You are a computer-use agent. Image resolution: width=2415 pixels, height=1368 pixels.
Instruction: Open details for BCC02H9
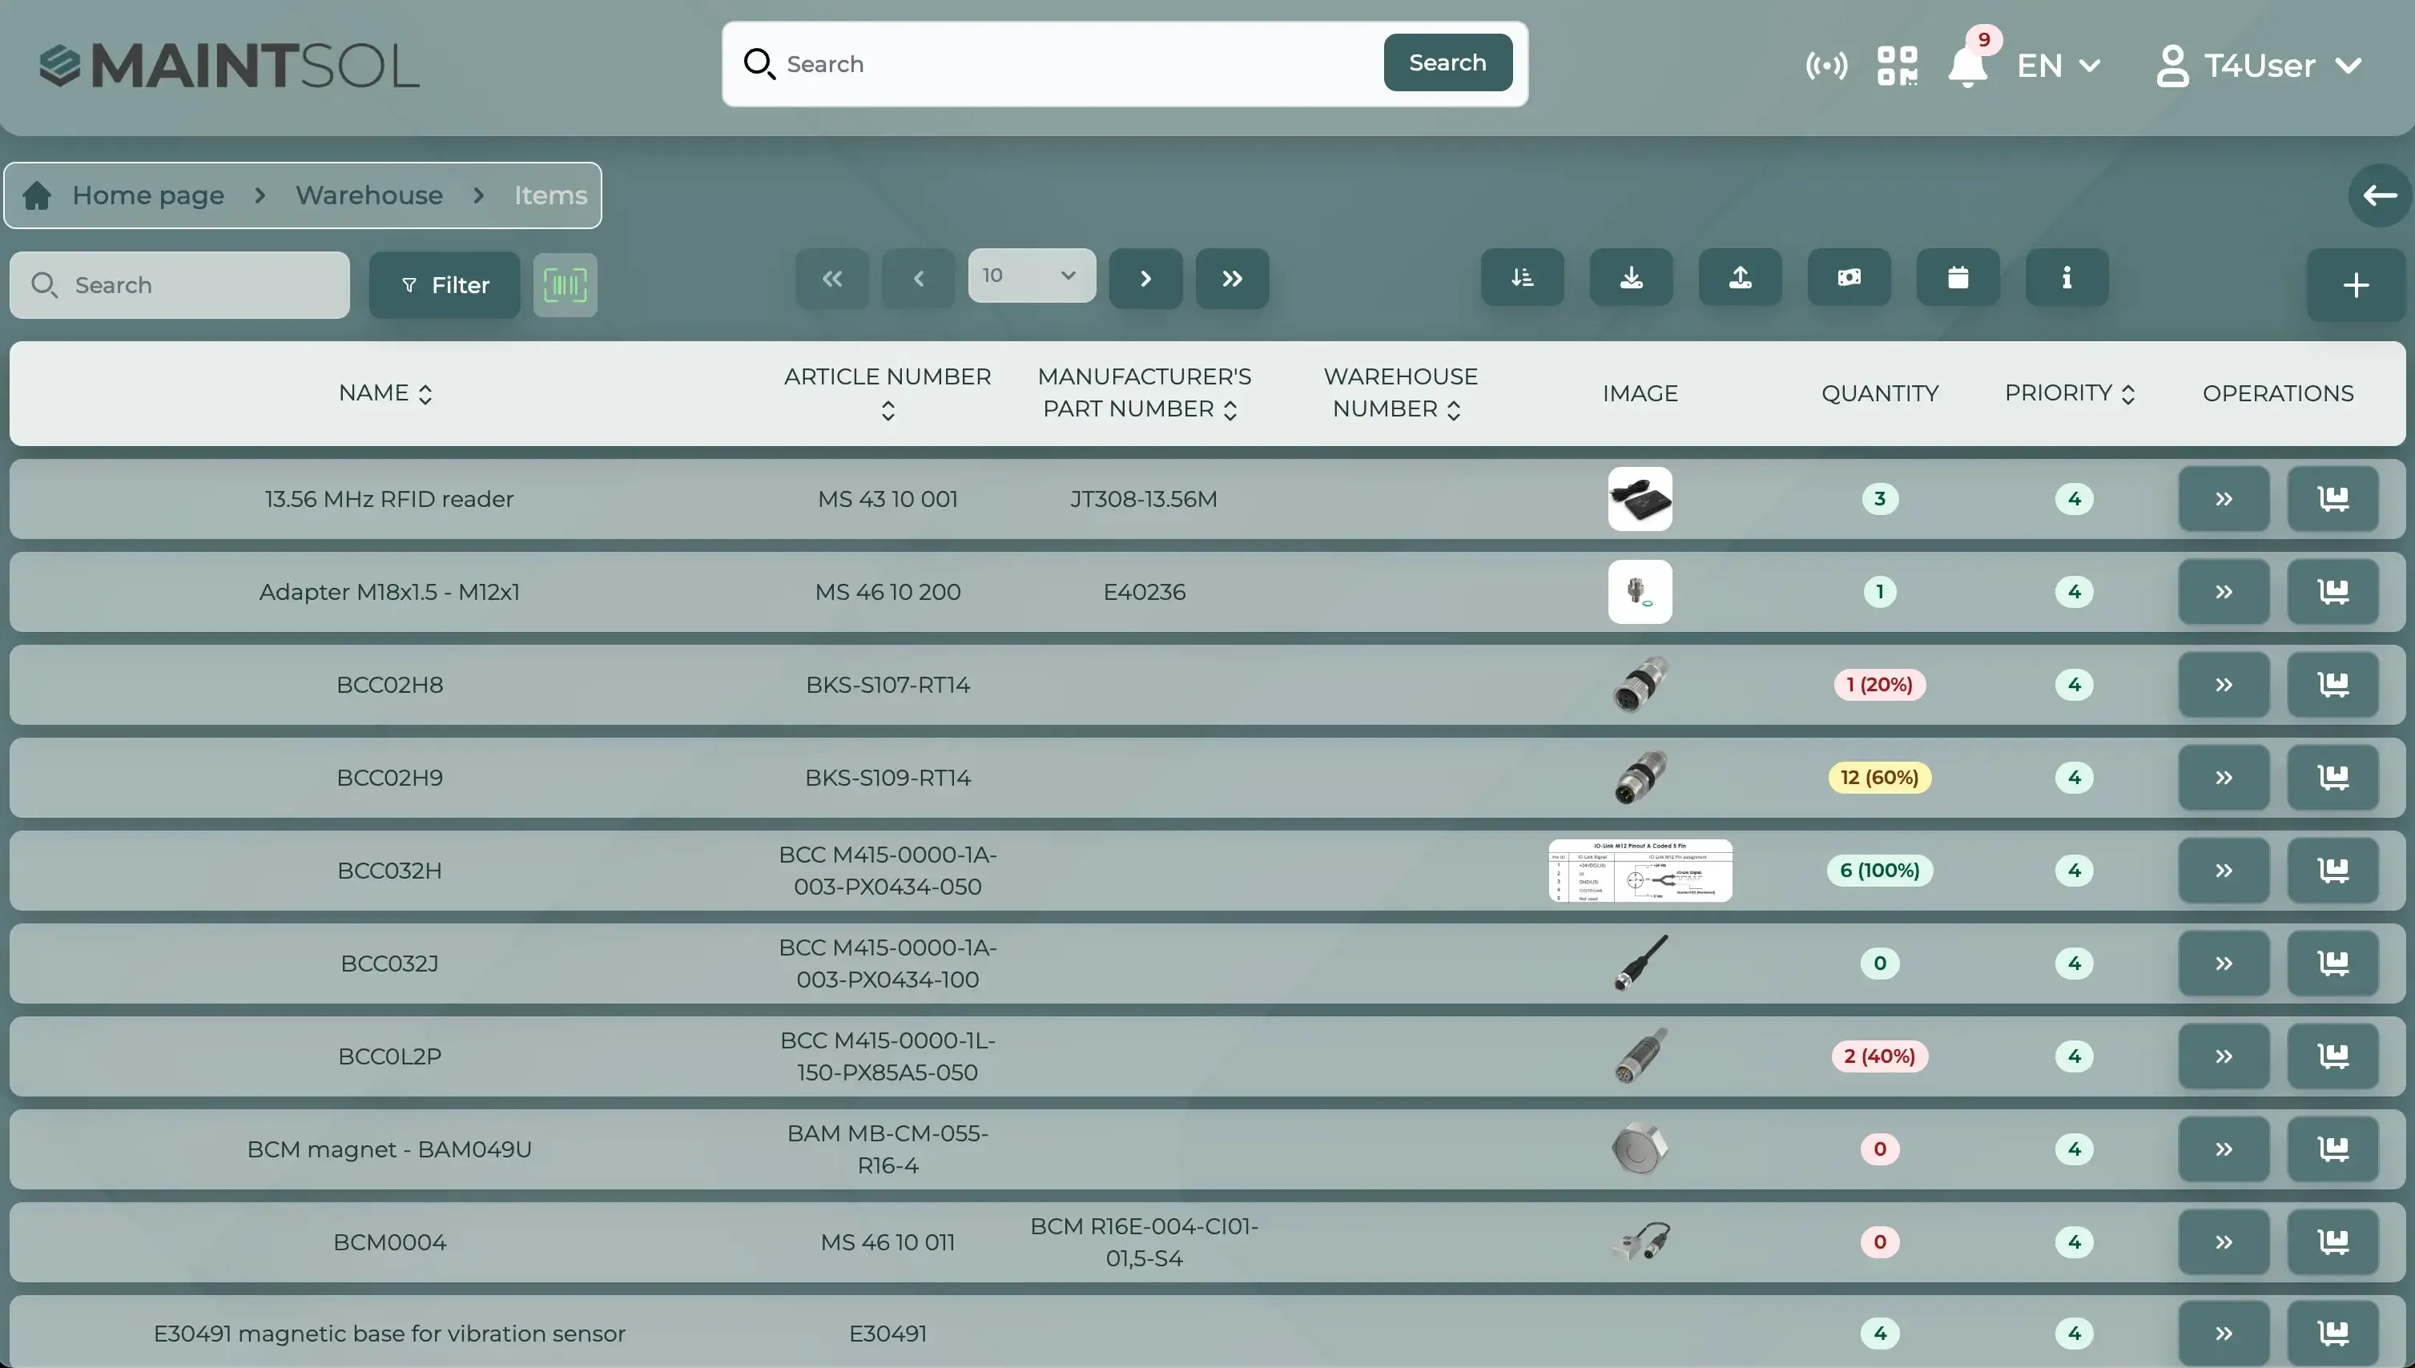[2224, 778]
